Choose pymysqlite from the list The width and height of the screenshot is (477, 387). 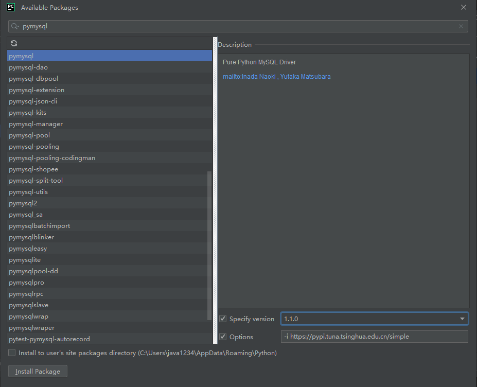click(25, 260)
